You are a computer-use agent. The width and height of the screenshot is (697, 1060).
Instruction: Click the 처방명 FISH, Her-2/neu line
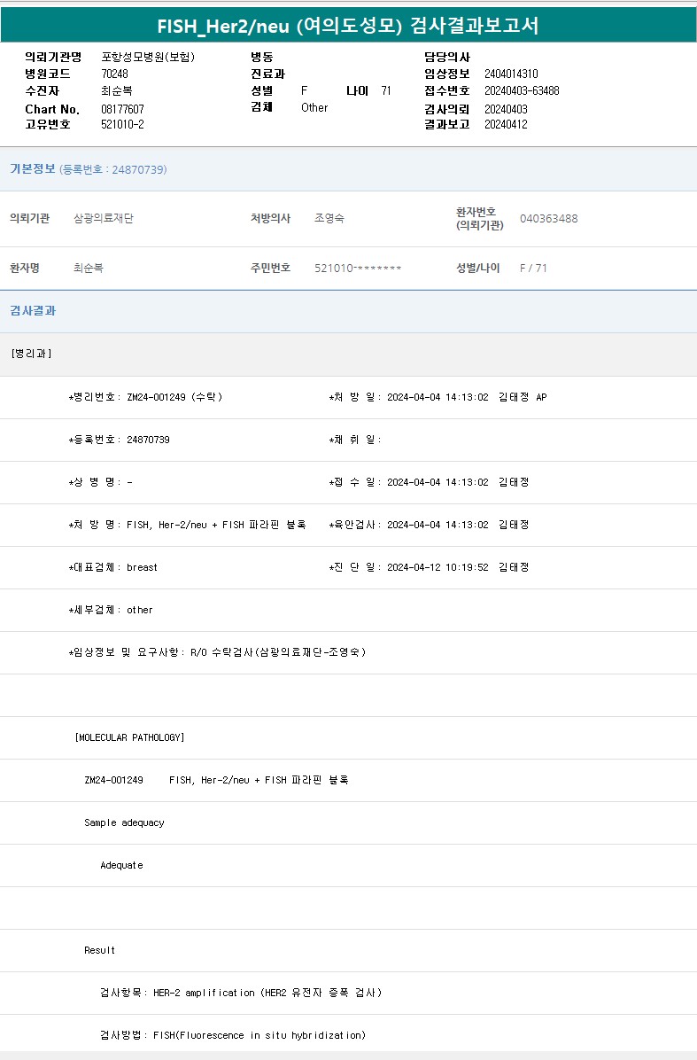coord(187,525)
